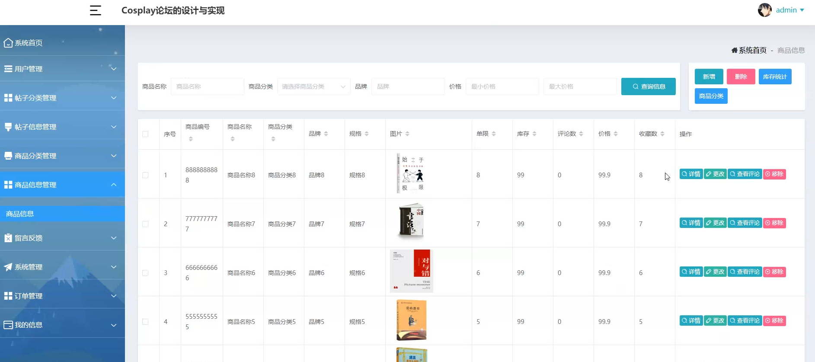The width and height of the screenshot is (815, 362).
Task: Click the 帖子分类管理 grid icon
Action: pos(8,98)
